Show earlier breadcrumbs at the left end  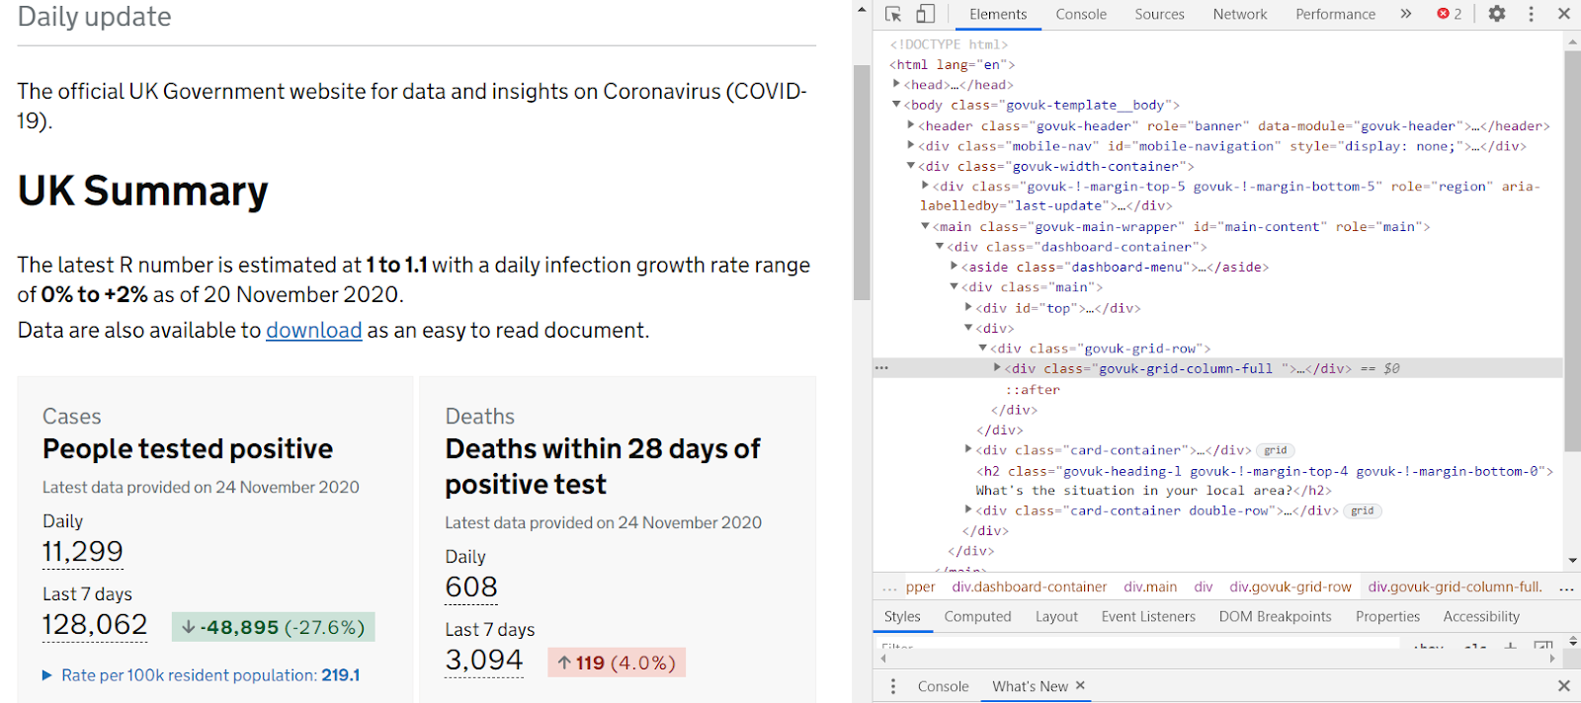point(889,587)
